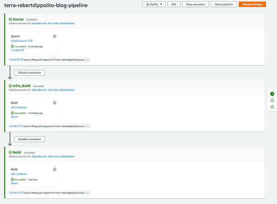Open info icon in Source action card
Viewport: 277px width, 204px height.
tap(55, 36)
